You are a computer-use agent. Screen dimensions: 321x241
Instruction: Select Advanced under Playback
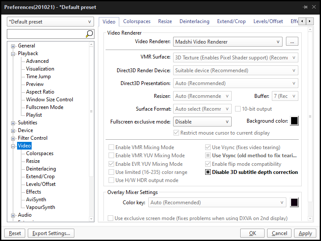(x=37, y=61)
